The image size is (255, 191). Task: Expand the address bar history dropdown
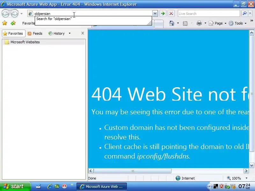click(155, 14)
